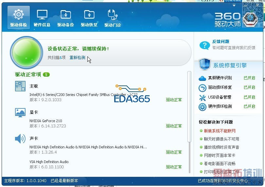Click 版本：6.14.13.2723 version text
Image resolution: width=265 pixels, height=187 pixels.
point(48,126)
